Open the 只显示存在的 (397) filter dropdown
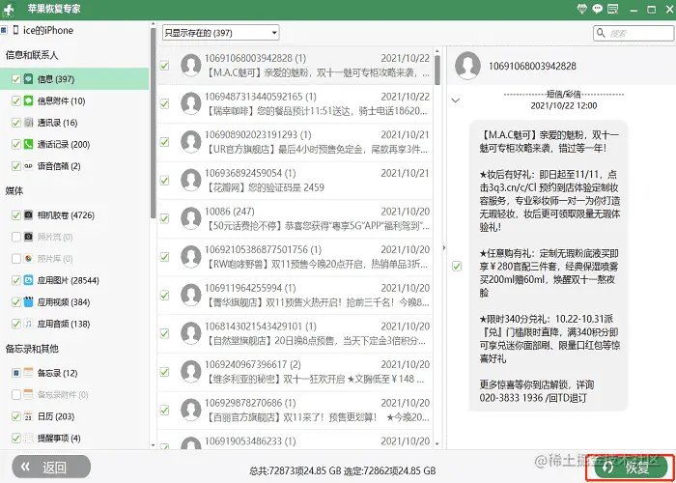Image resolution: width=676 pixels, height=483 pixels. point(221,33)
